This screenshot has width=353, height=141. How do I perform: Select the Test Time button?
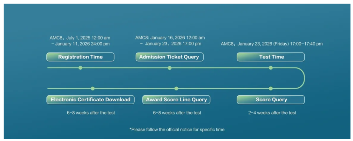[x=271, y=57]
